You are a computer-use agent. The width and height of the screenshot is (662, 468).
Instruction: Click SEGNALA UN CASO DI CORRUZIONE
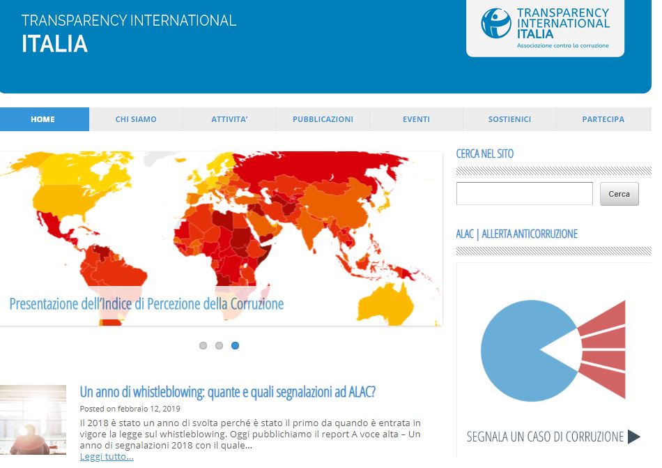pos(545,437)
